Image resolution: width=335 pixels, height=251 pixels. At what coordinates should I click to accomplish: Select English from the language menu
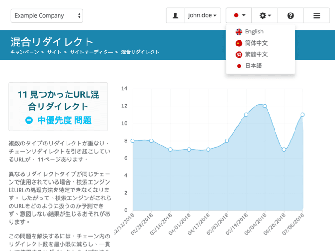point(254,32)
